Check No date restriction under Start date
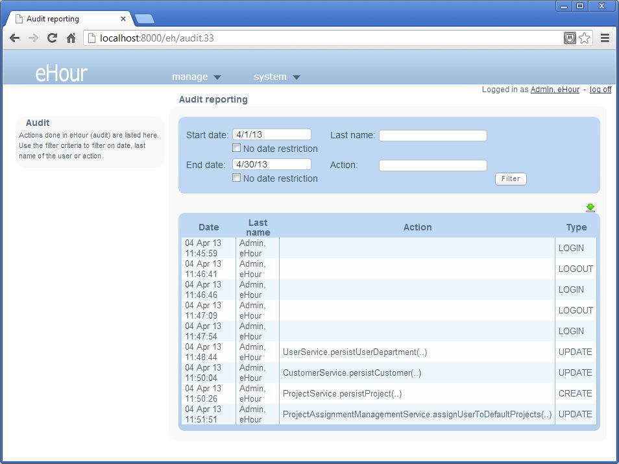This screenshot has height=464, width=619. click(236, 148)
